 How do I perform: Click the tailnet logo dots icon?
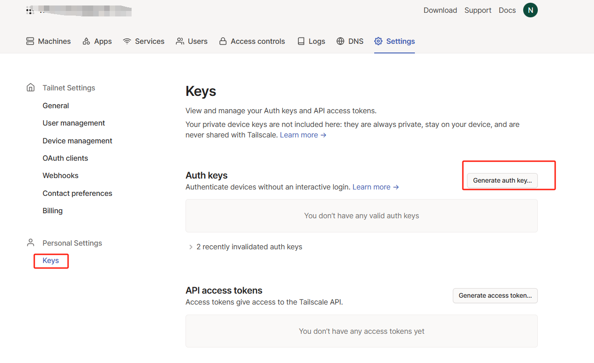click(30, 11)
